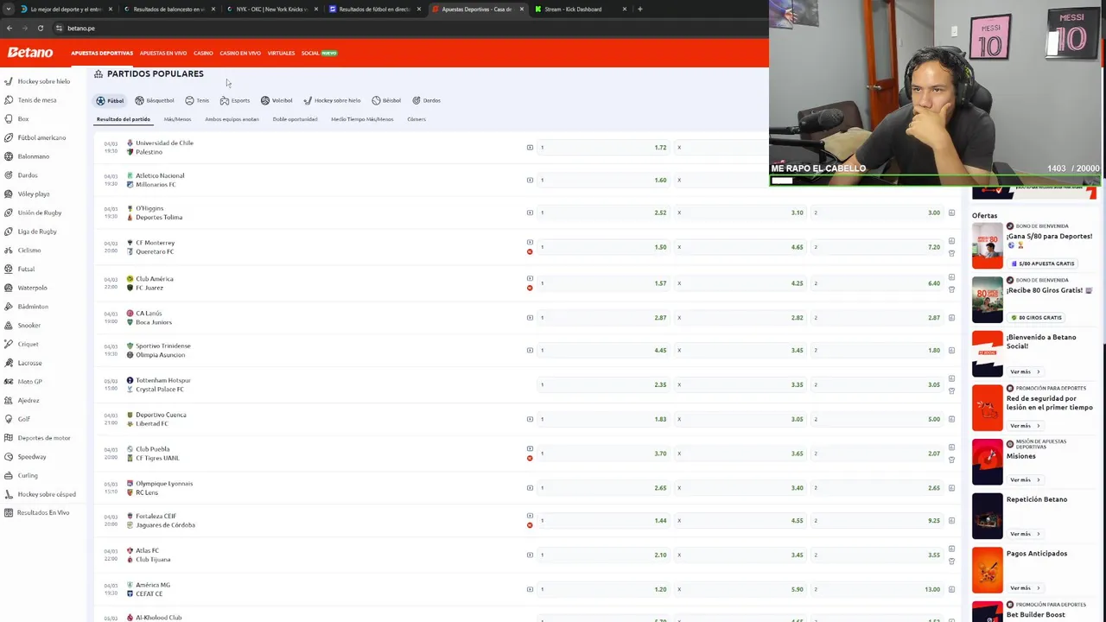Go back with the browser back arrow

click(x=10, y=29)
